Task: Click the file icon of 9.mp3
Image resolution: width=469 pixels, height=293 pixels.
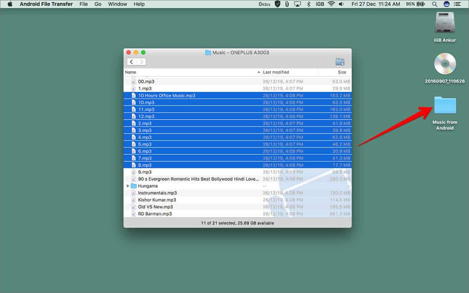Action: pyautogui.click(x=134, y=172)
